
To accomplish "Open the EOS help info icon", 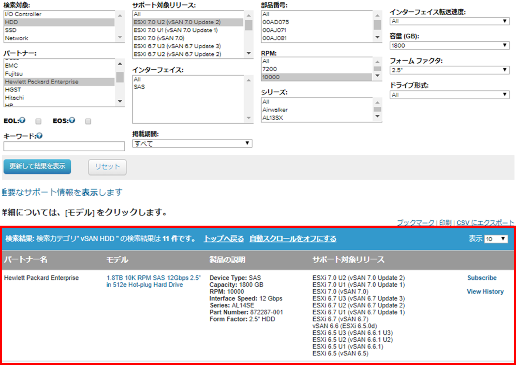I will pyautogui.click(x=72, y=120).
